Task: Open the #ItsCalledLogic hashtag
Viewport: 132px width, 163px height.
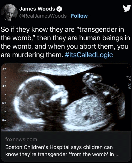Action: pyautogui.click(x=89, y=55)
